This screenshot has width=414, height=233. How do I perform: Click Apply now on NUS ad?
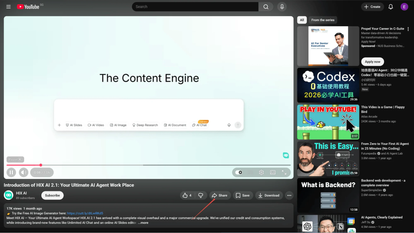tap(372, 62)
